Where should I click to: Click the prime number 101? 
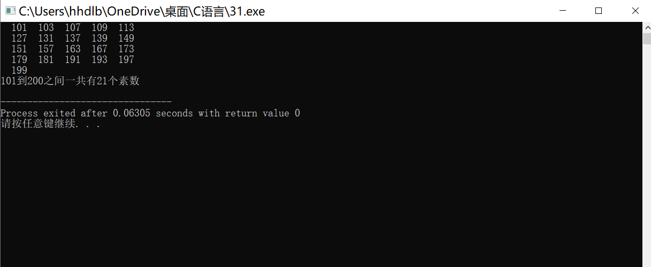19,28
